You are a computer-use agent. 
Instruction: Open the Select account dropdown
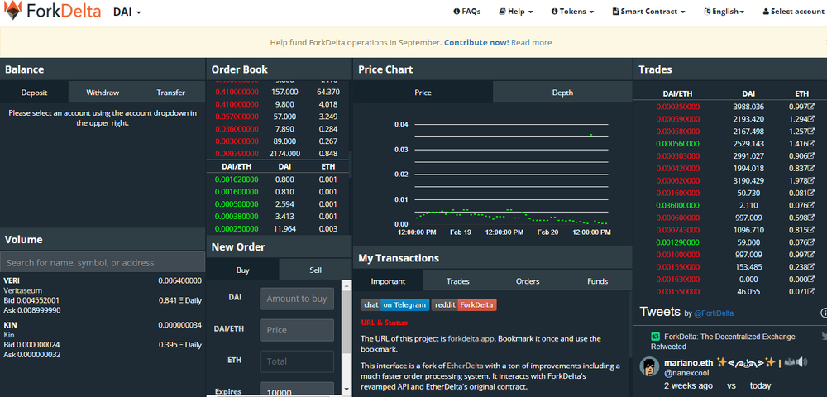(793, 12)
